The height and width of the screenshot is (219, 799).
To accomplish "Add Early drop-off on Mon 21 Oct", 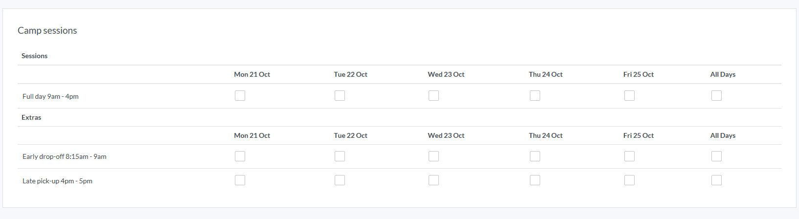I will [x=240, y=156].
